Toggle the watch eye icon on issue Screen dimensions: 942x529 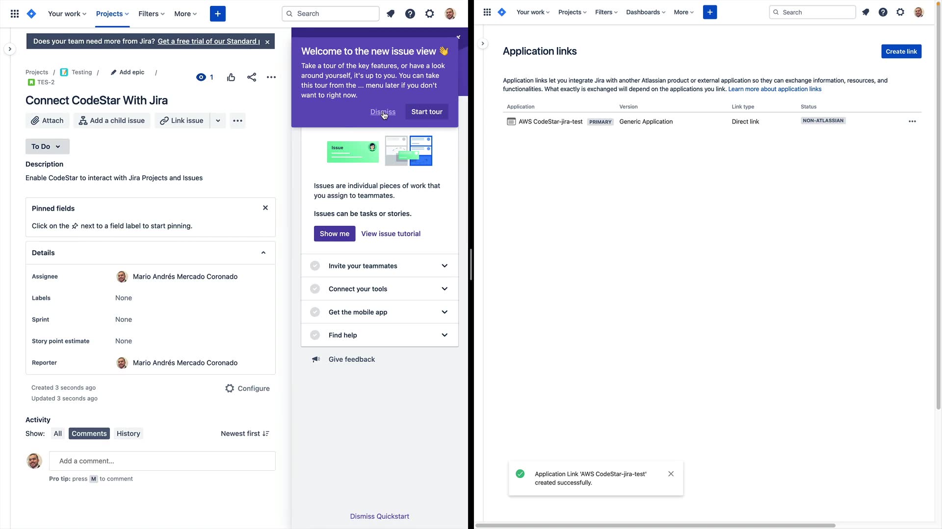[x=201, y=77]
